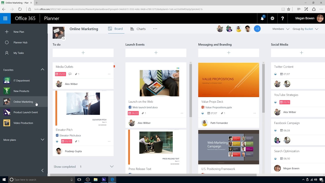This screenshot has width=325, height=183.
Task: Click Megan Bowen profile picture
Action: click(x=320, y=18)
